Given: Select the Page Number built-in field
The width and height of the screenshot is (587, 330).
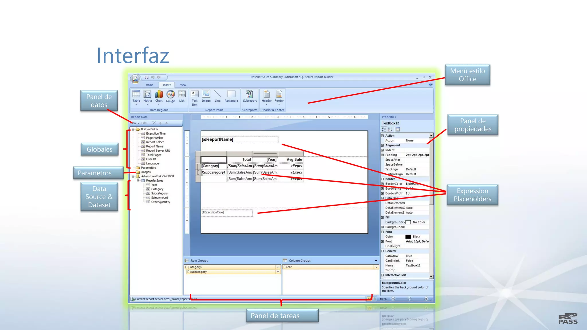Looking at the screenshot, I should click(x=154, y=138).
